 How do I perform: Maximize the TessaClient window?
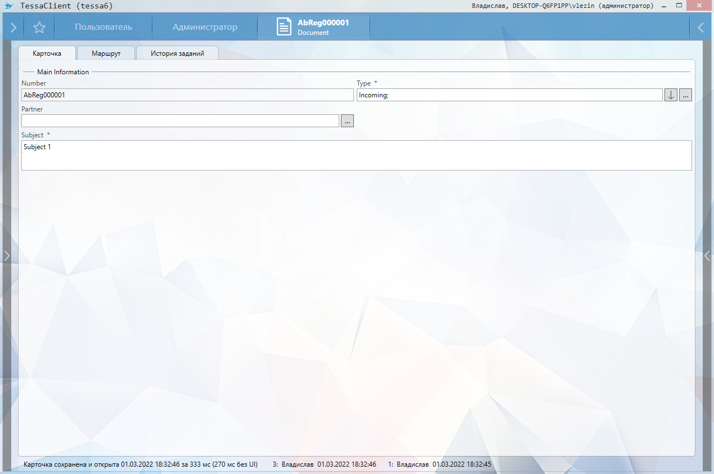click(x=680, y=6)
